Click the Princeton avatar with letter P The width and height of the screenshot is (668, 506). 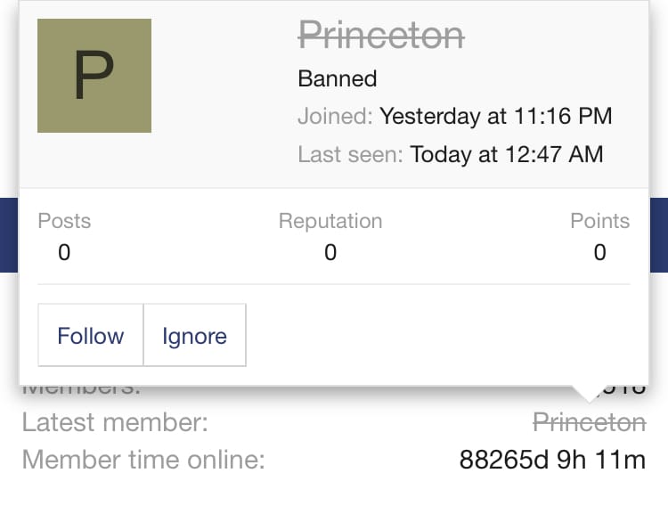tap(94, 76)
